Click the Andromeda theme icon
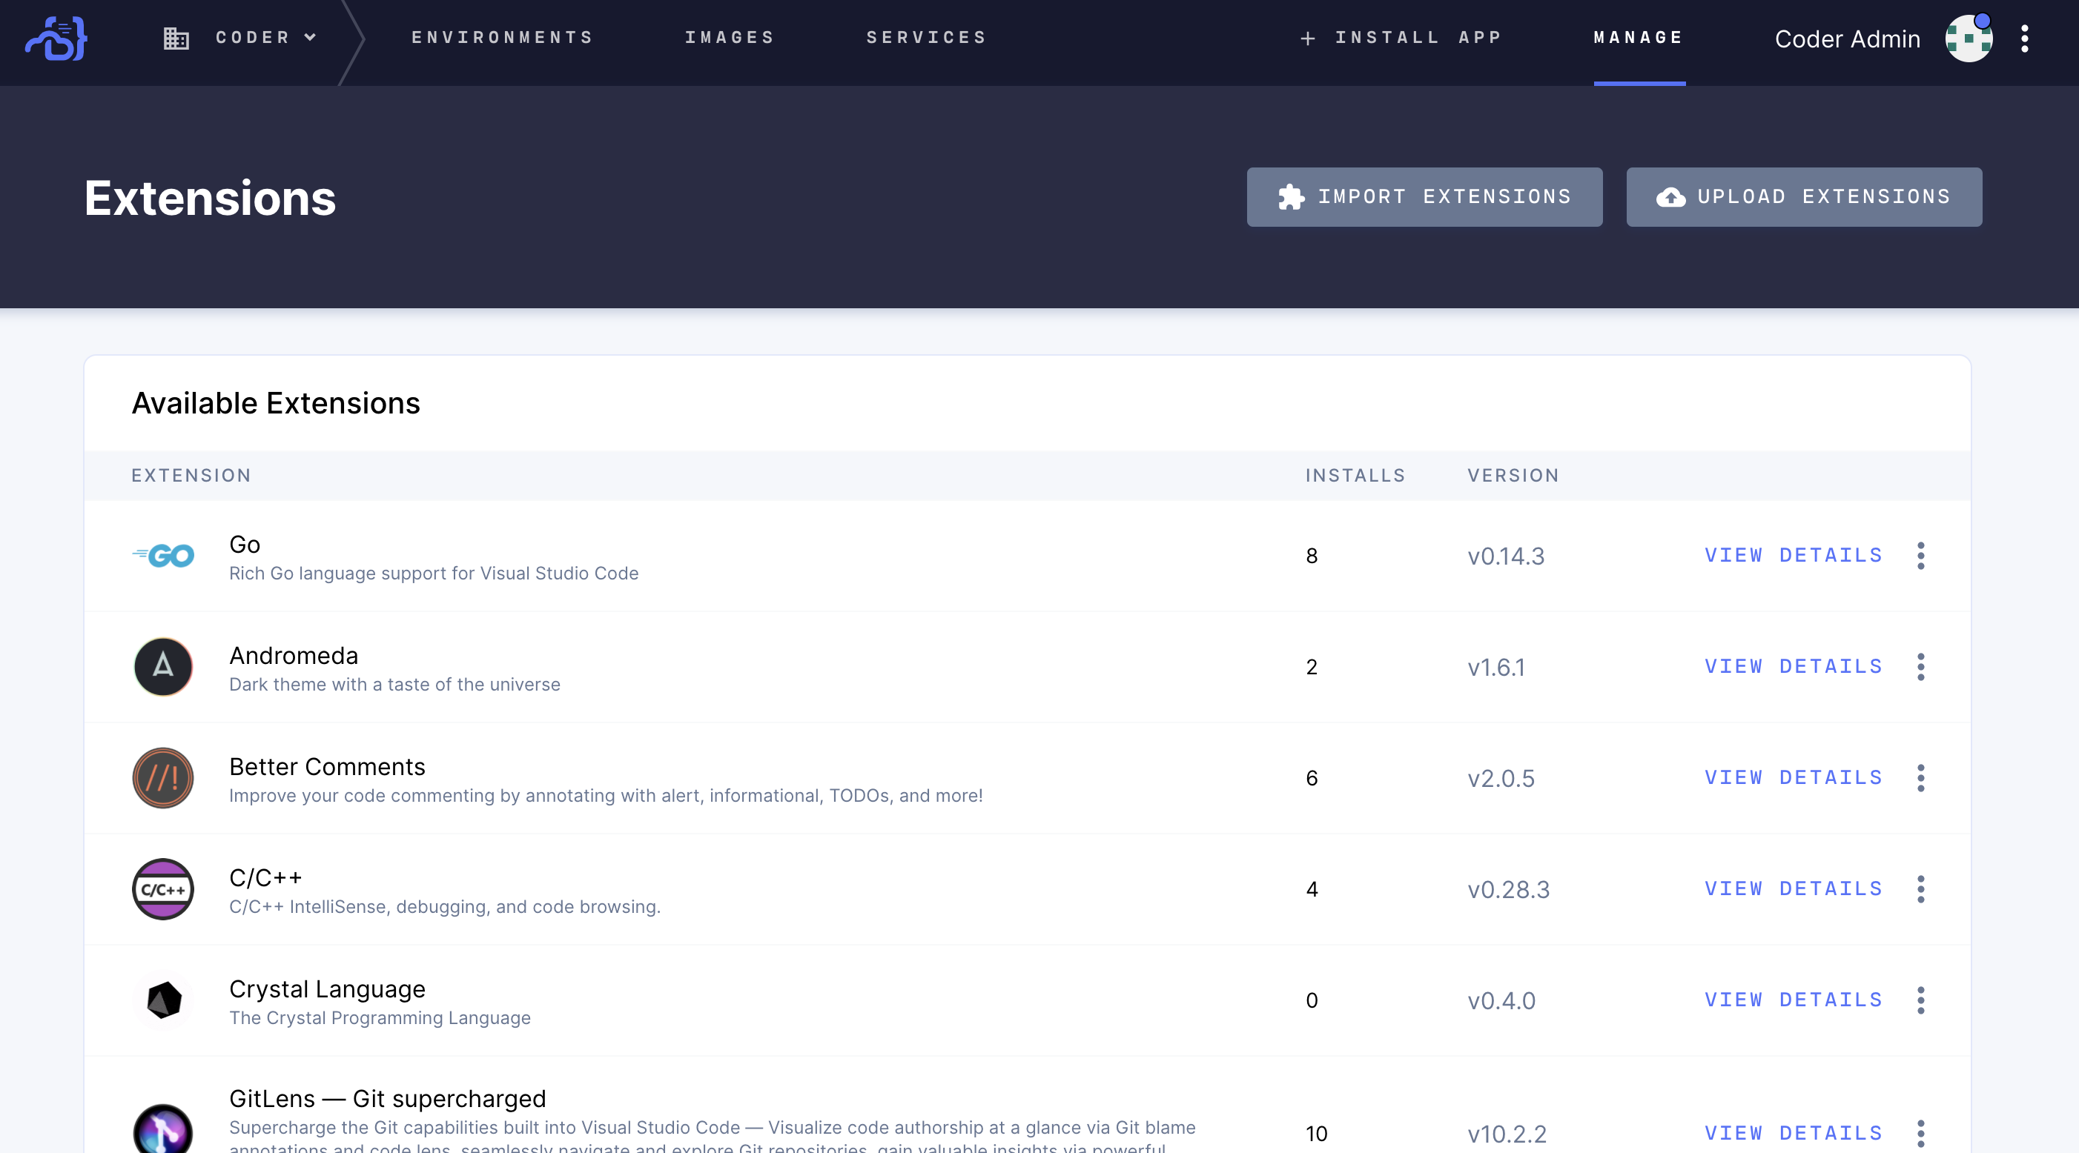 163,666
